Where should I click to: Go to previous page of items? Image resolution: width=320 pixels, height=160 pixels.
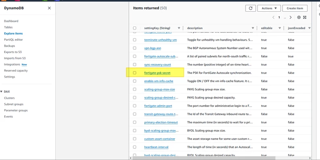[x=273, y=17]
